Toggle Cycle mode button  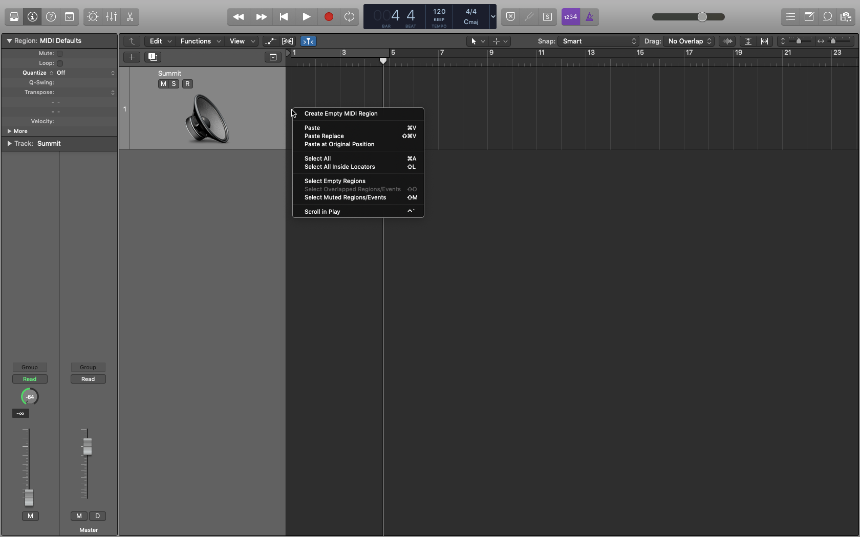(x=350, y=17)
